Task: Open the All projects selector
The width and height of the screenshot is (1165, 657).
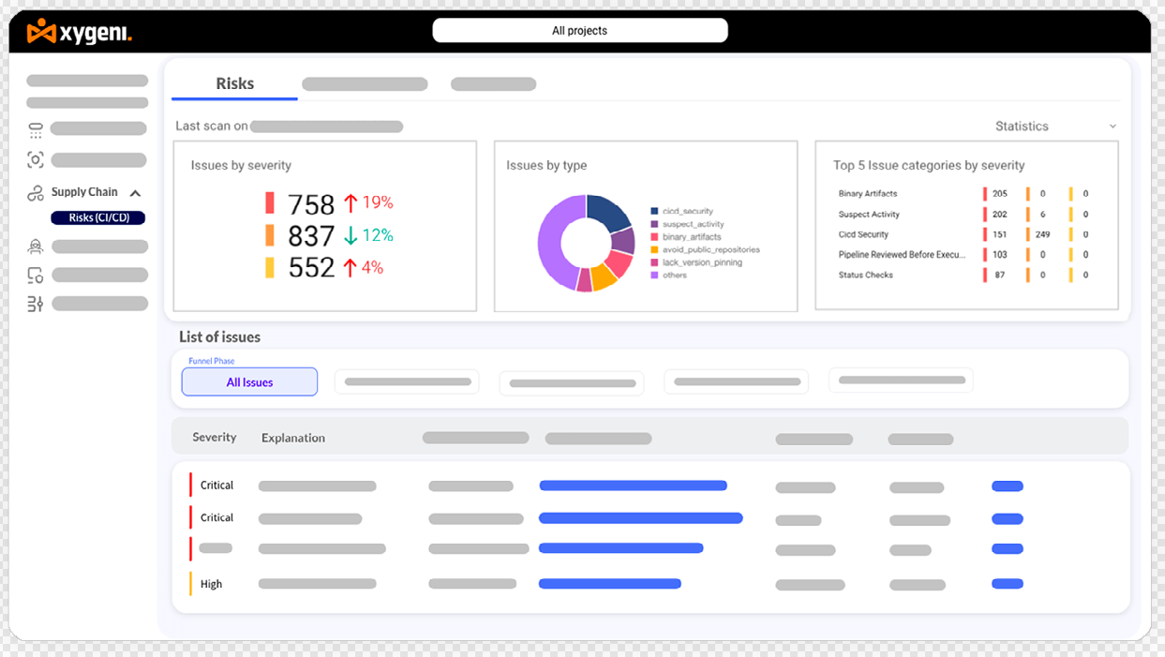Action: (x=579, y=31)
